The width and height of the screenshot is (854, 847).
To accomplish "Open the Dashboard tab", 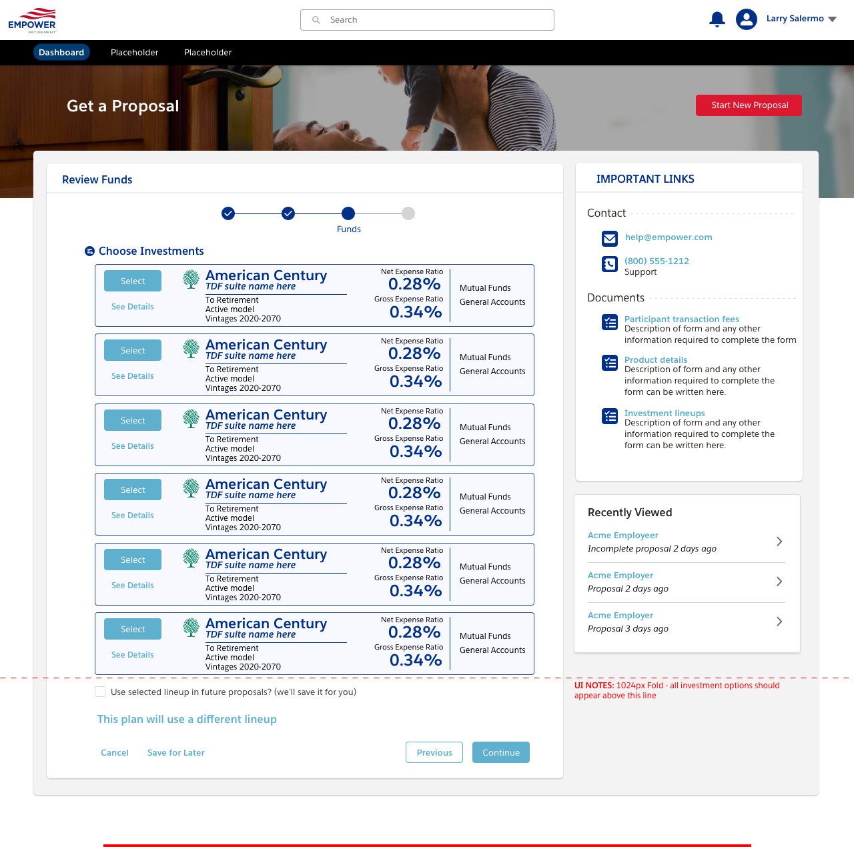I will point(61,53).
